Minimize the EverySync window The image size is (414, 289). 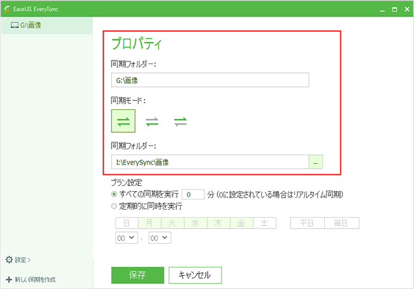382,10
